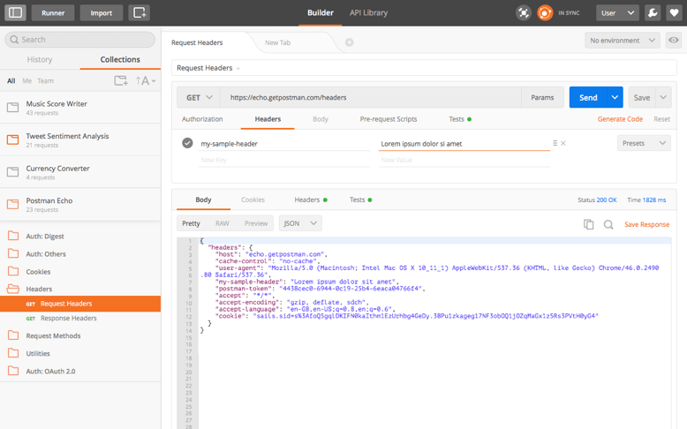
Task: Open a new window icon
Action: pyautogui.click(x=140, y=13)
